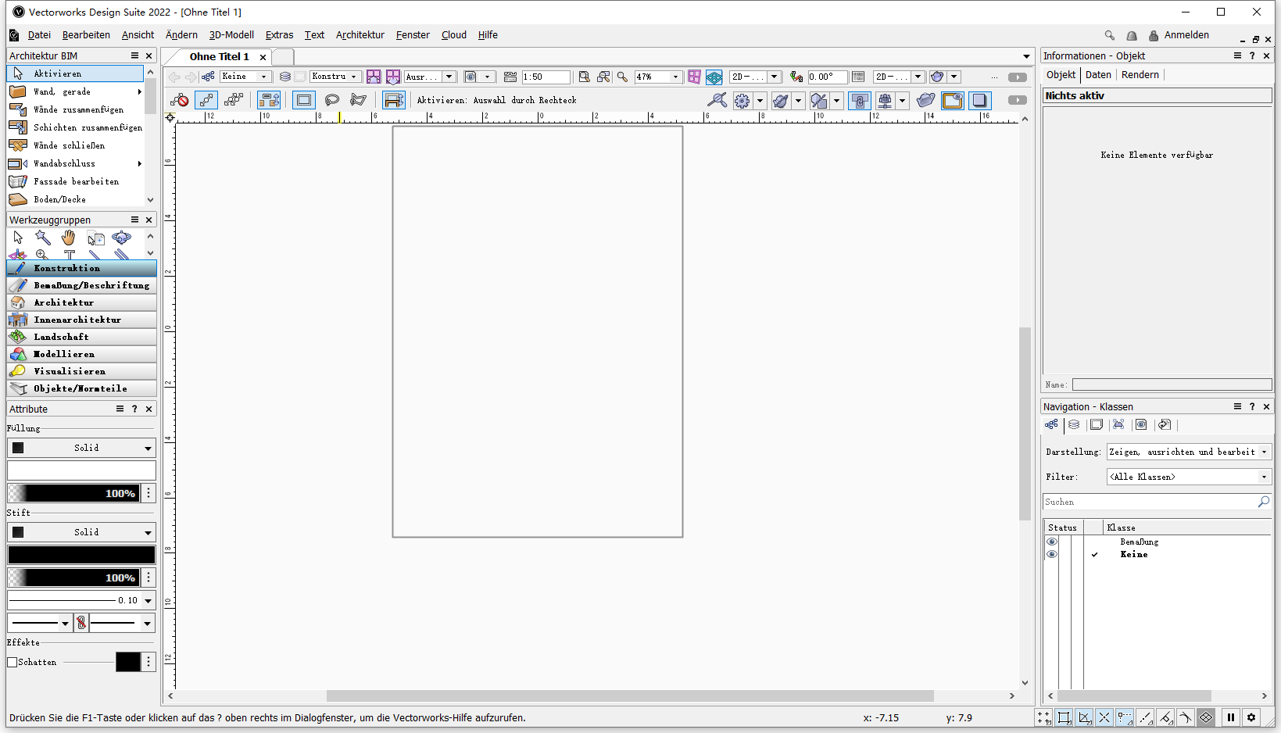
Task: Click the disabled interactive scaling mode icon
Action: (180, 100)
